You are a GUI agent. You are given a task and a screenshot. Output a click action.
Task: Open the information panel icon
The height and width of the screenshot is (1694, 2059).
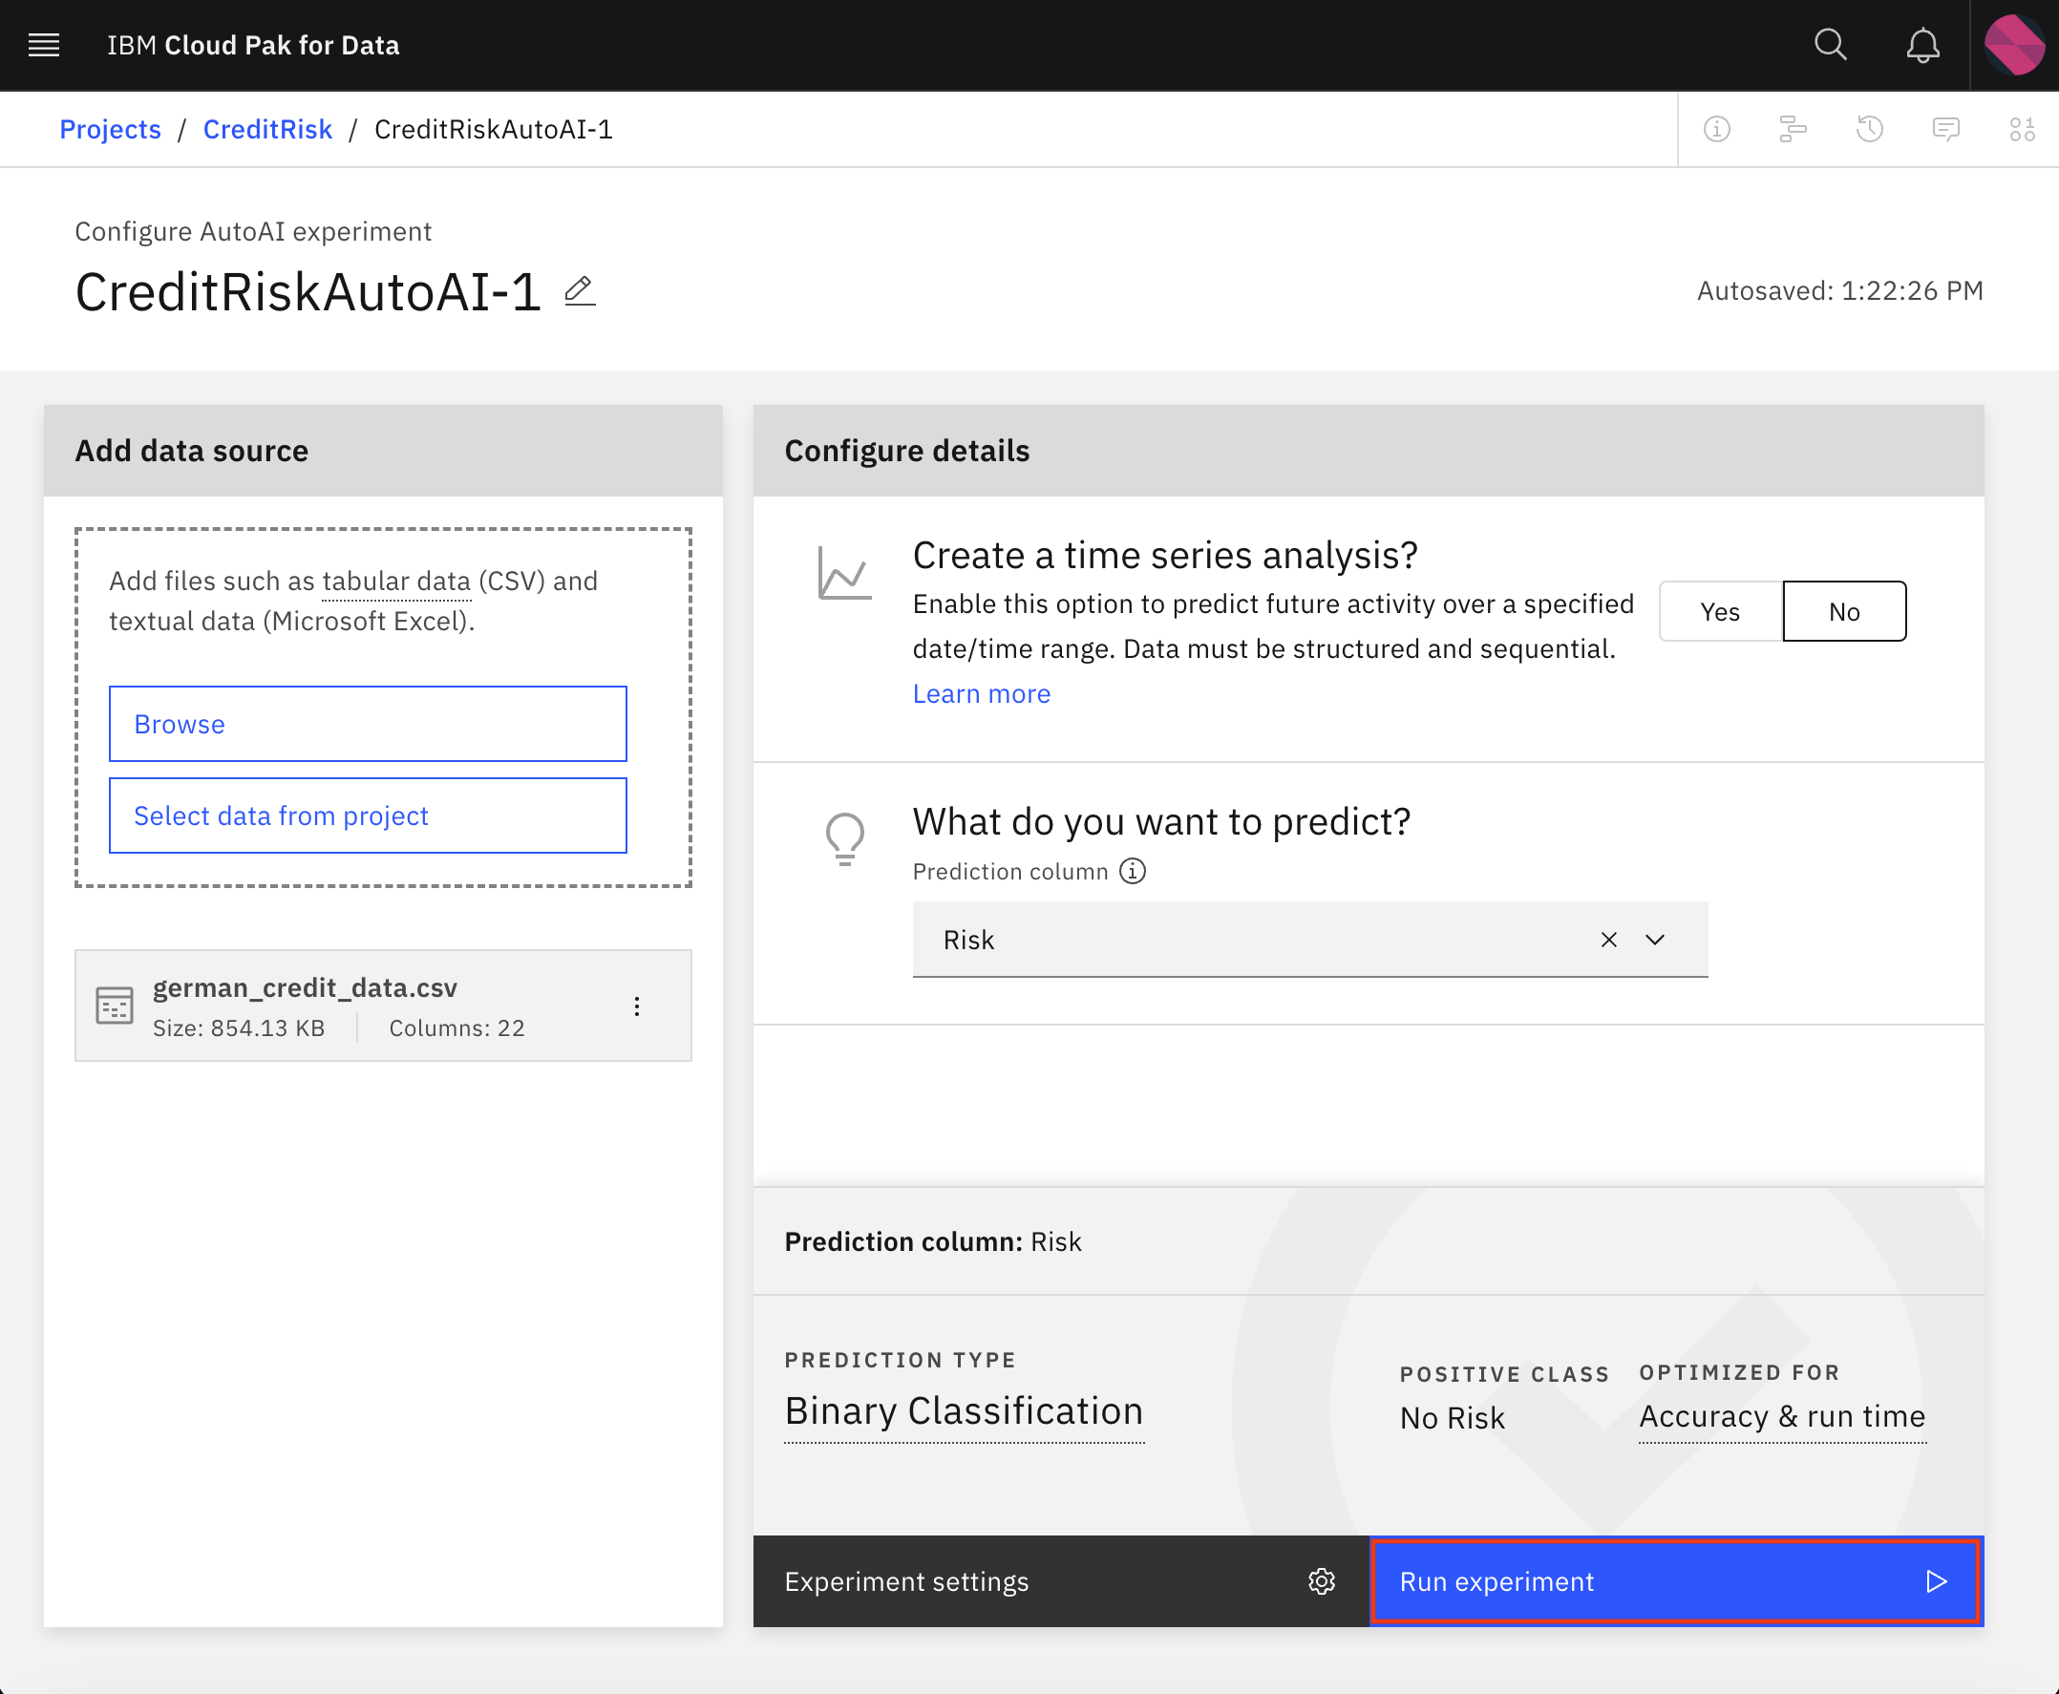[1716, 129]
